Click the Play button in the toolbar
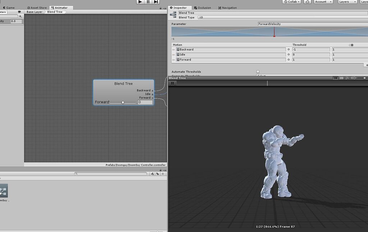 tap(140, 2)
